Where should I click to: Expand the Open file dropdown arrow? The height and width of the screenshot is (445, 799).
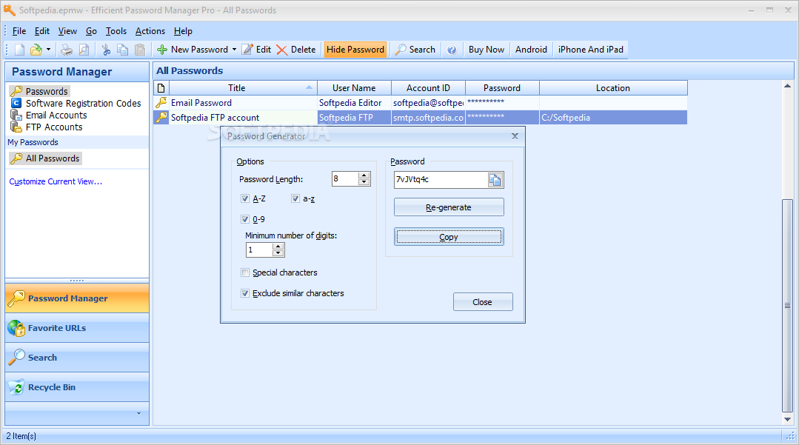pyautogui.click(x=48, y=50)
